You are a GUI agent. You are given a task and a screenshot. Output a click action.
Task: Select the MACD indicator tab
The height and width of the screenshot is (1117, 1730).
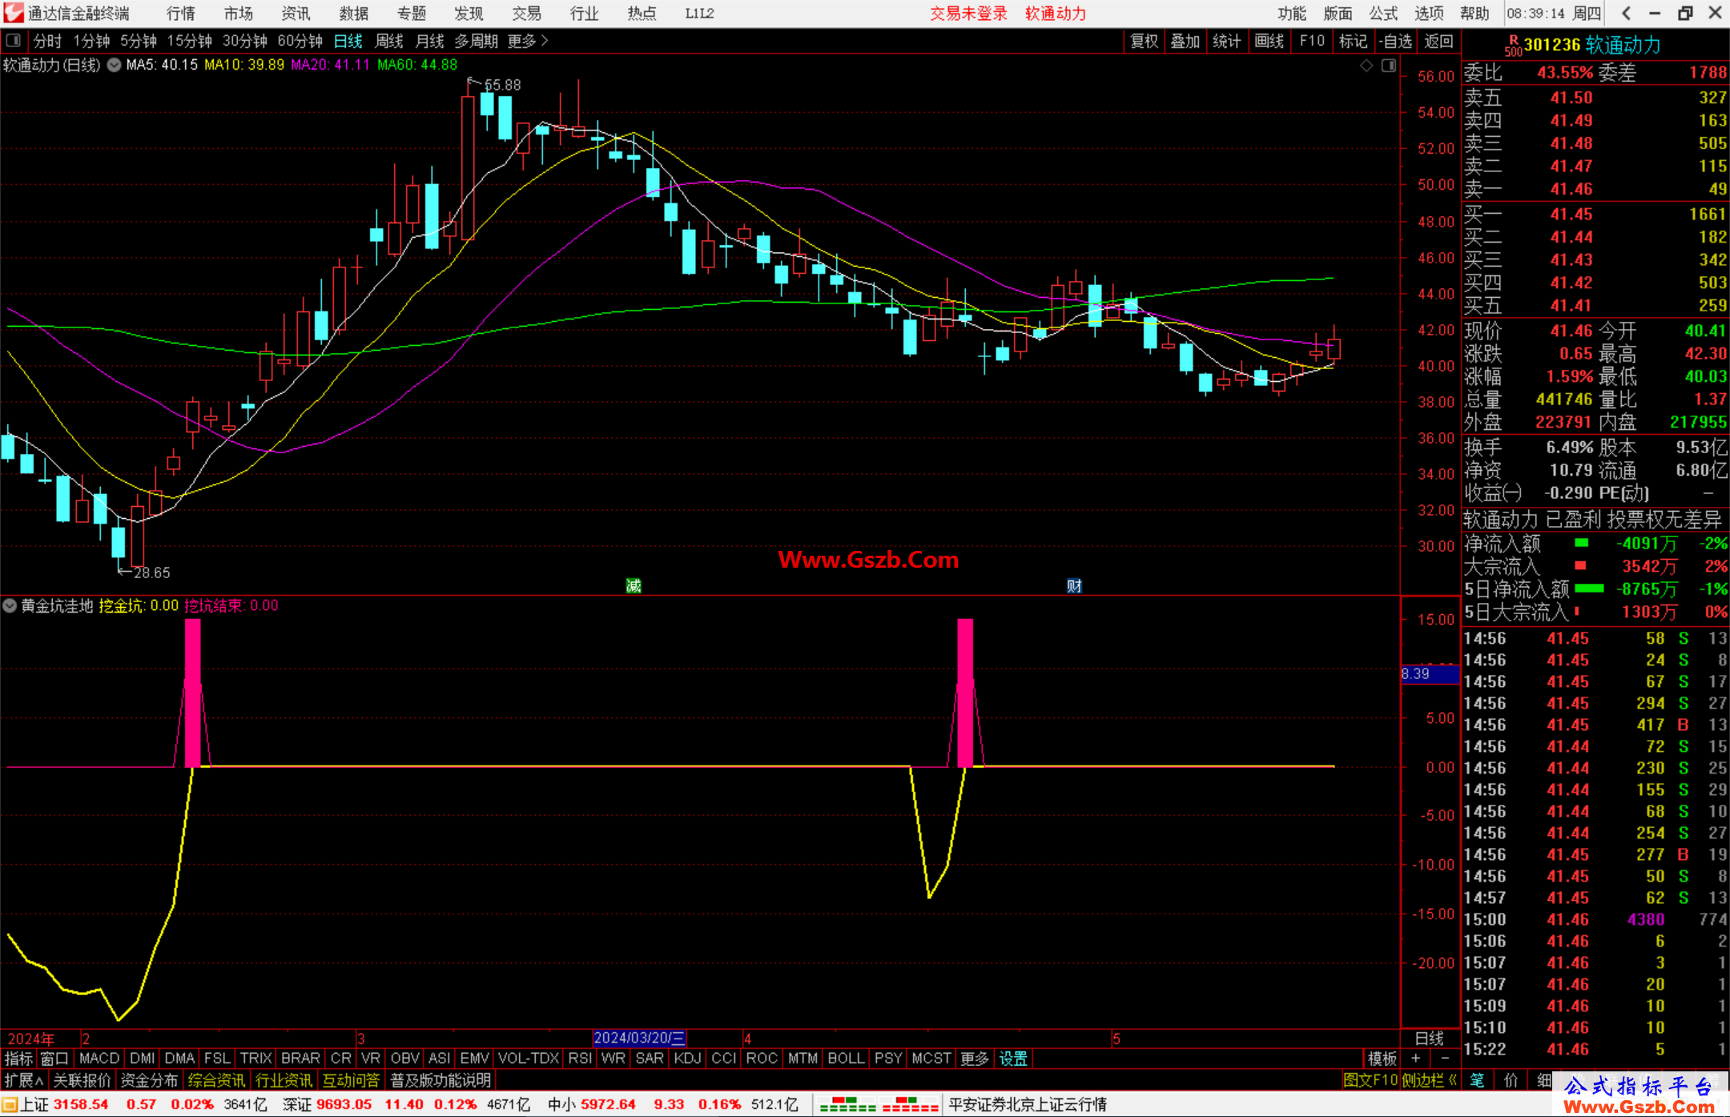pyautogui.click(x=99, y=1059)
